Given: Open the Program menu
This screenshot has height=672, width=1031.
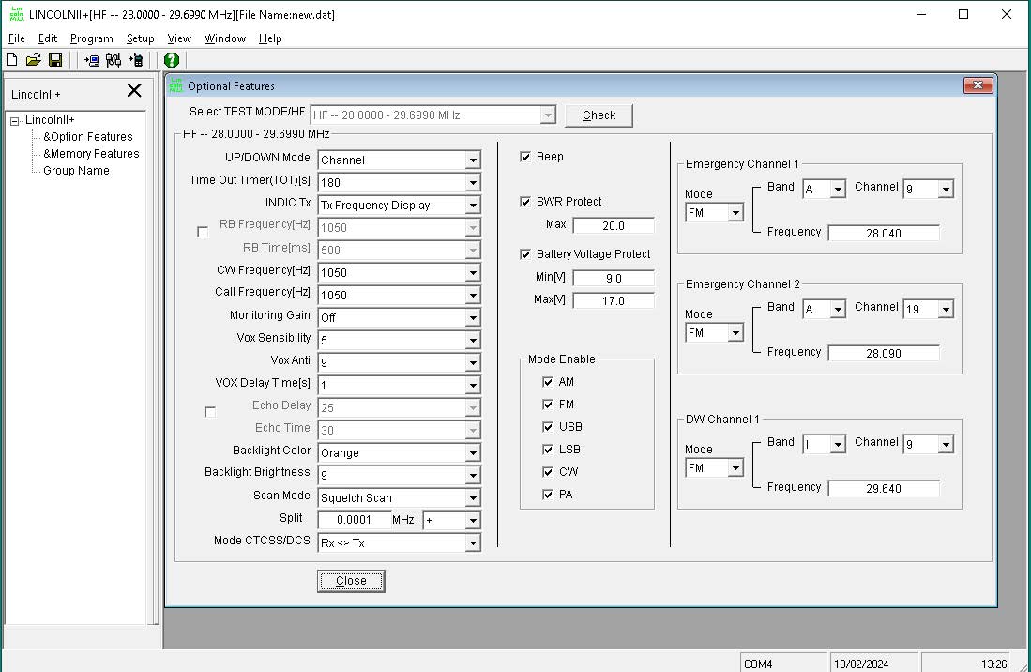Looking at the screenshot, I should tap(91, 38).
